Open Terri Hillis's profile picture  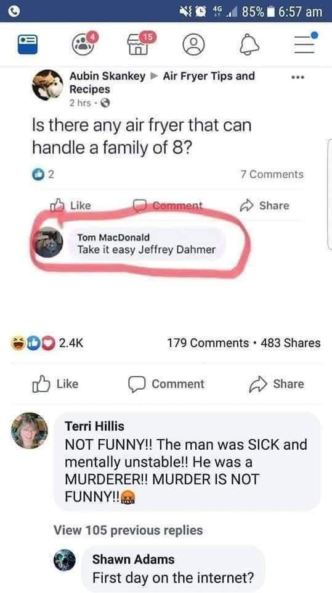point(30,431)
